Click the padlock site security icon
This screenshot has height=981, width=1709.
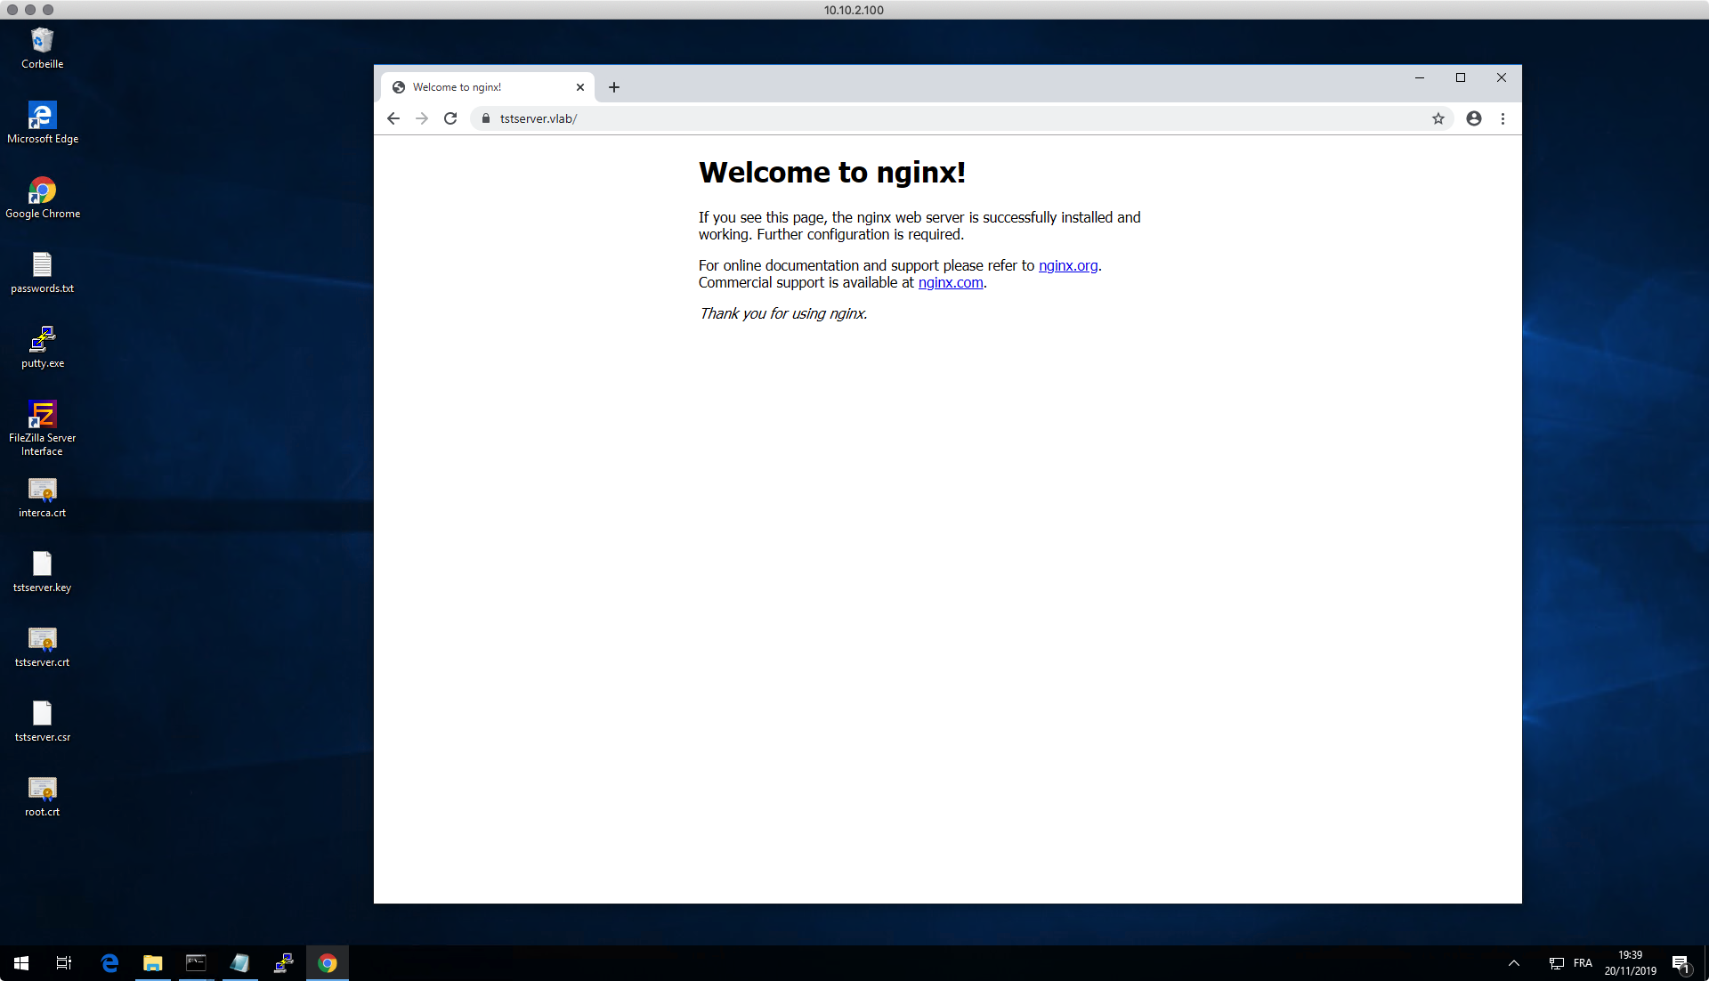pos(486,118)
